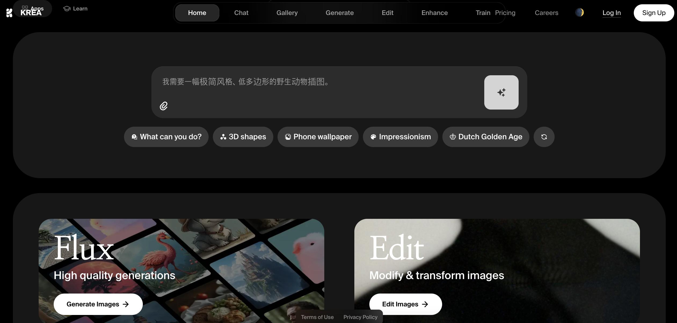
Task: Open the Learn graduation cap link
Action: coord(75,9)
